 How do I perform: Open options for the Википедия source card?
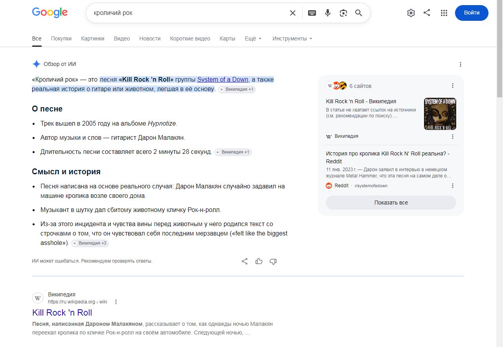(453, 137)
